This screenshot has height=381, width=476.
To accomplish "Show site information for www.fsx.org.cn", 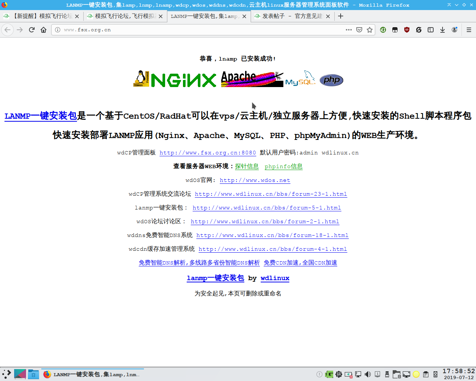I will [x=58, y=30].
